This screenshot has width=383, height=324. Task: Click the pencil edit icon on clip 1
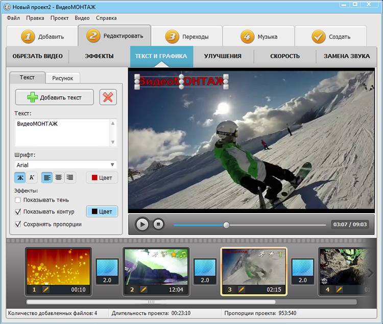click(45, 289)
